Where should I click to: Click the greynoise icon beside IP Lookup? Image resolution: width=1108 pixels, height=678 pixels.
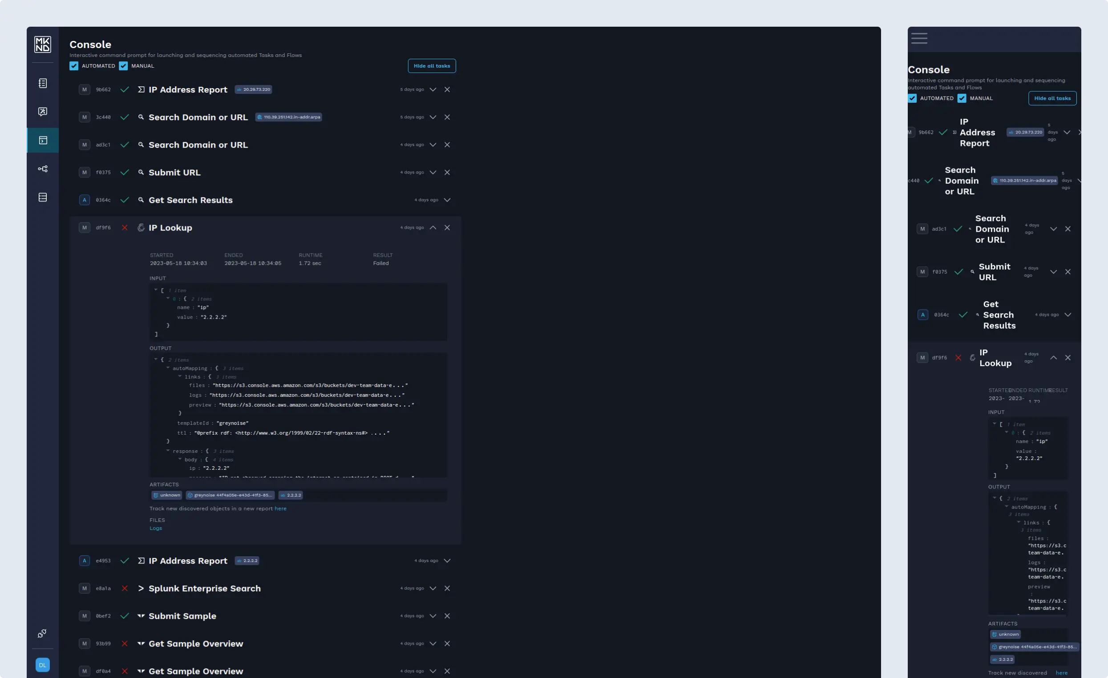(141, 227)
